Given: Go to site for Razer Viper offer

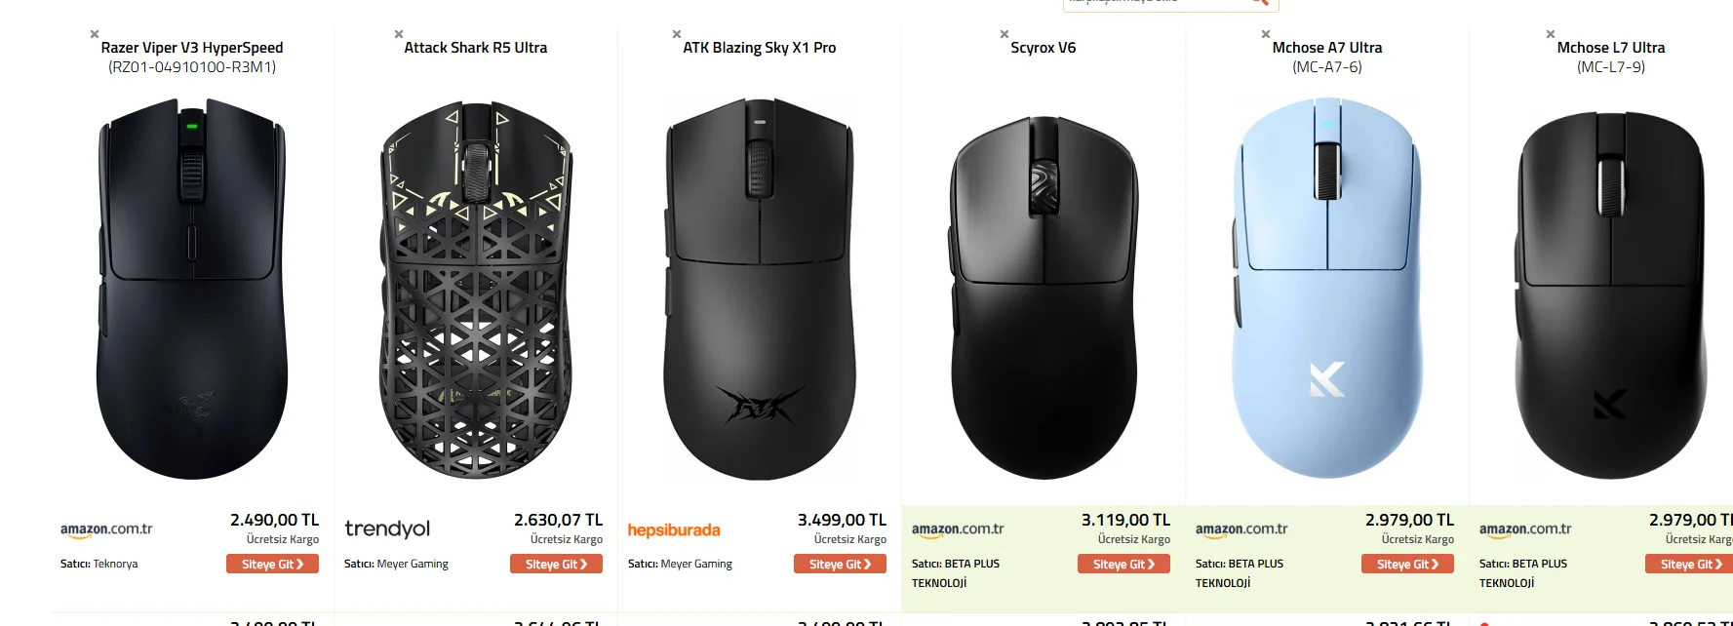Looking at the screenshot, I should 272,564.
